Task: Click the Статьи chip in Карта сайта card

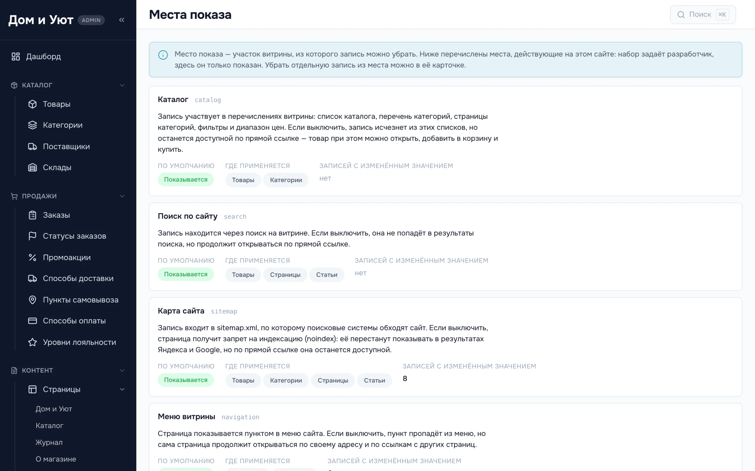Action: [x=374, y=381]
